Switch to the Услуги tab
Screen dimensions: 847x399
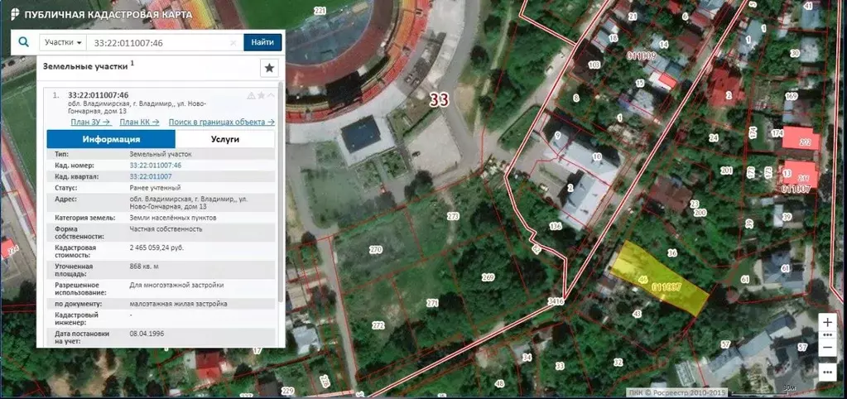(x=224, y=139)
